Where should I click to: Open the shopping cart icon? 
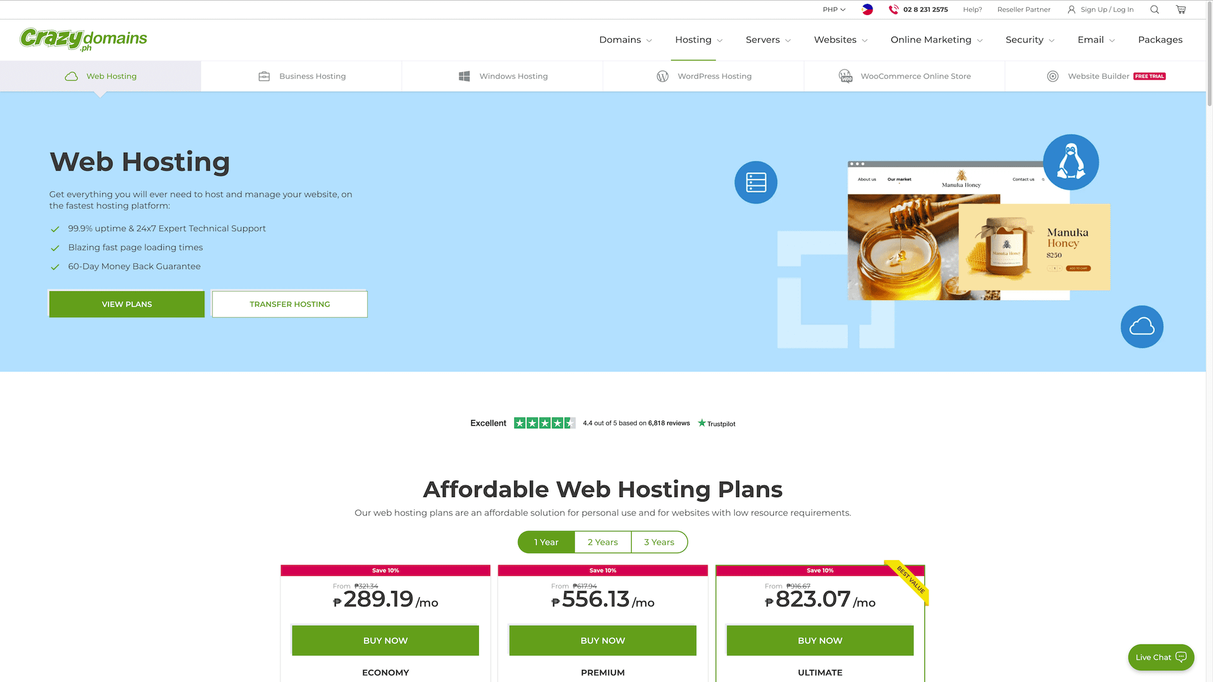point(1181,9)
